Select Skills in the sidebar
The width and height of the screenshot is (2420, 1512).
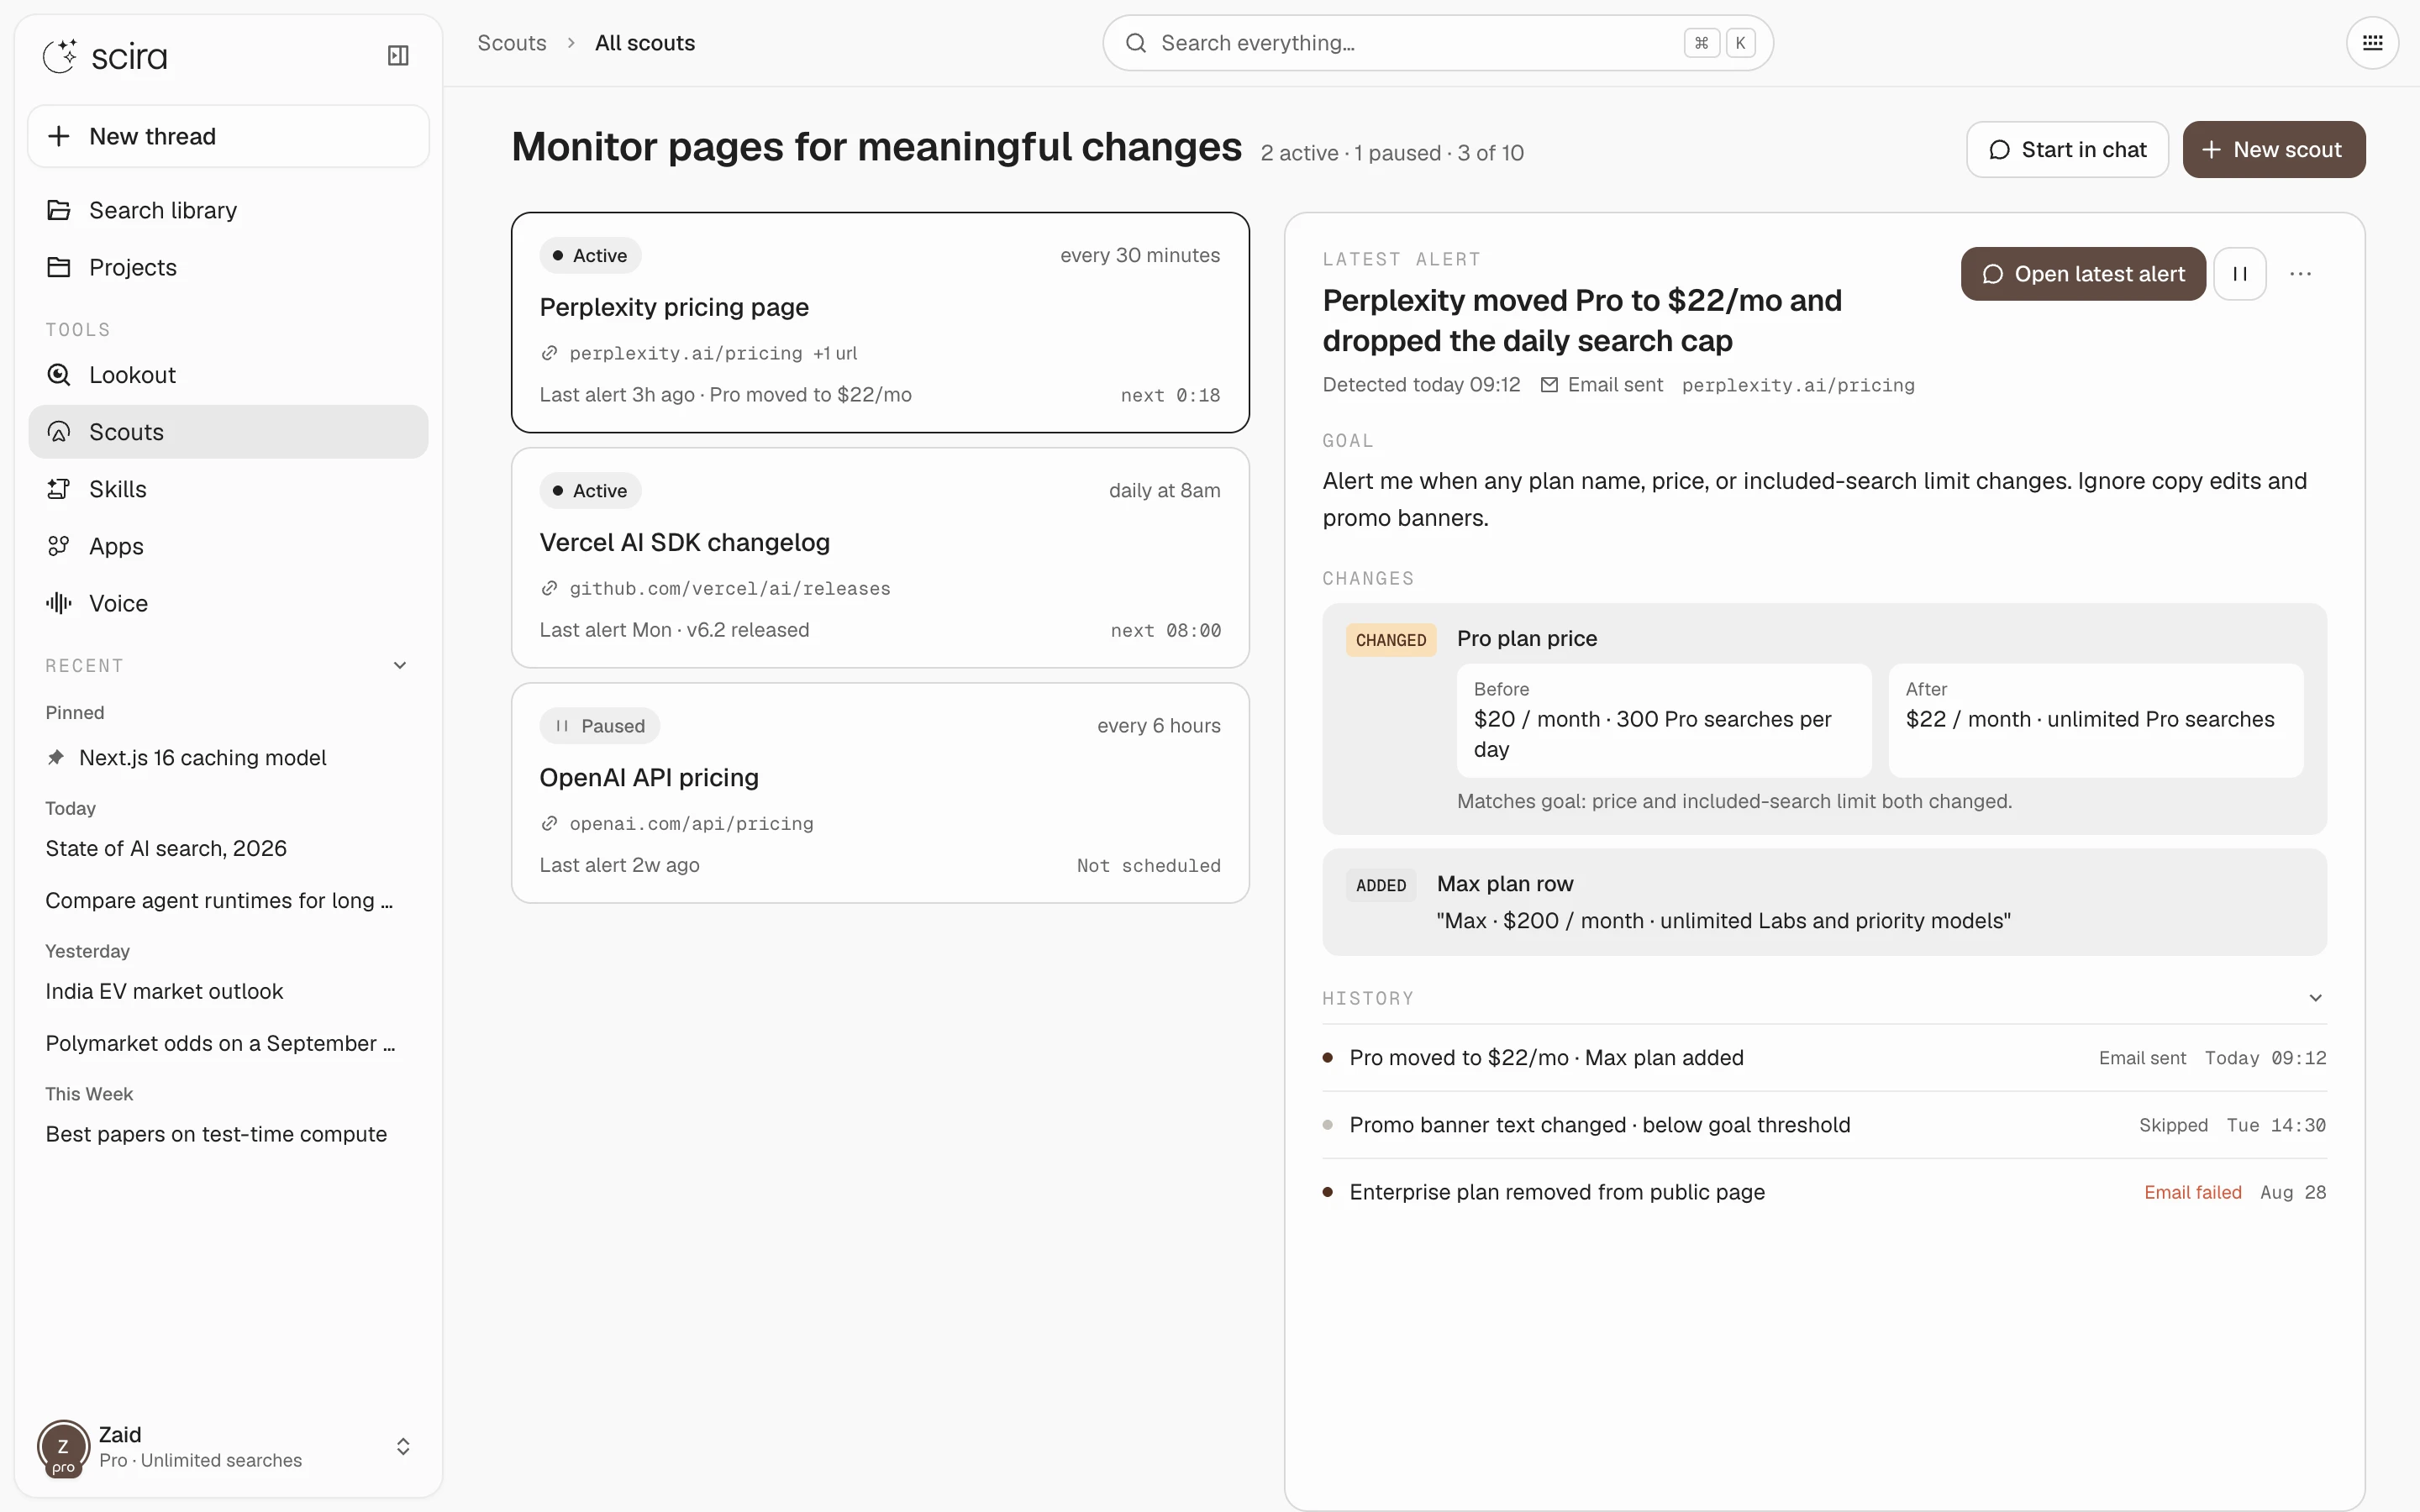228,489
